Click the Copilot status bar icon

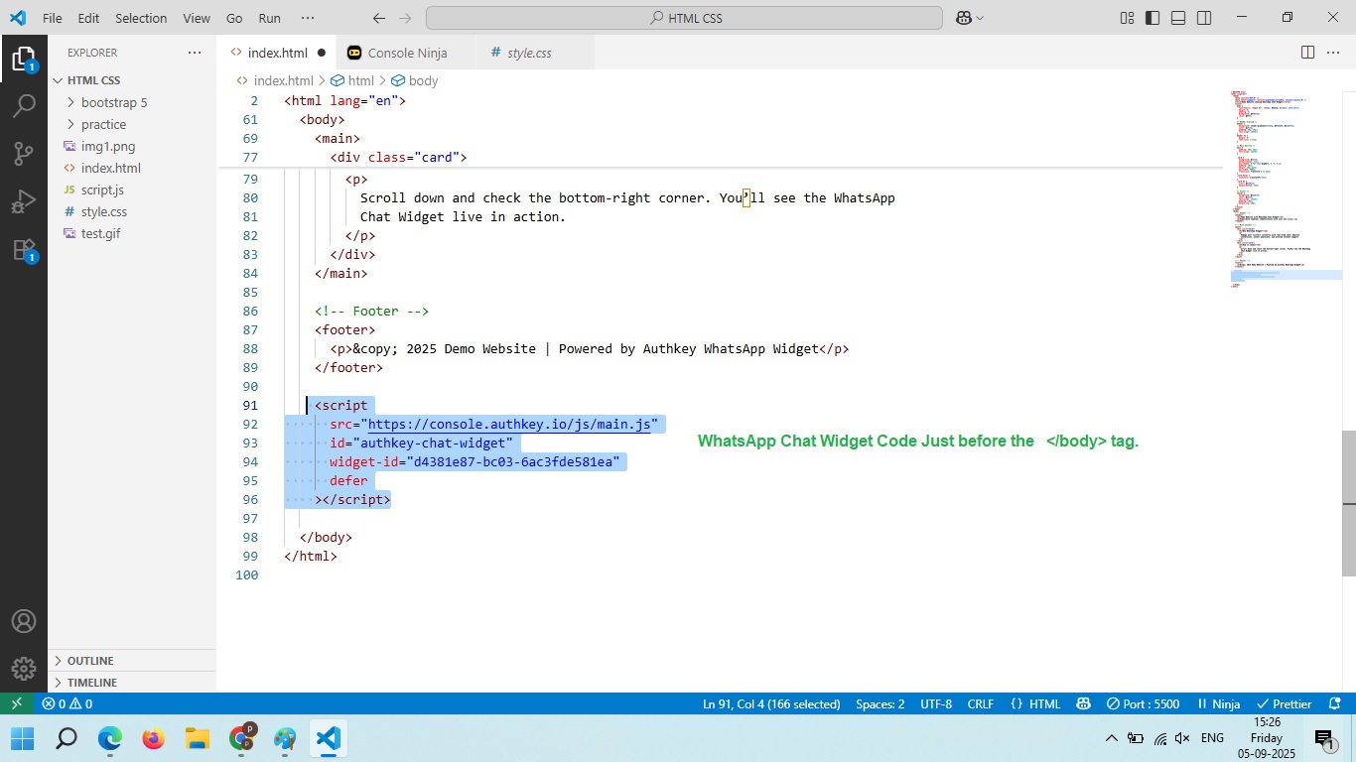1083,703
